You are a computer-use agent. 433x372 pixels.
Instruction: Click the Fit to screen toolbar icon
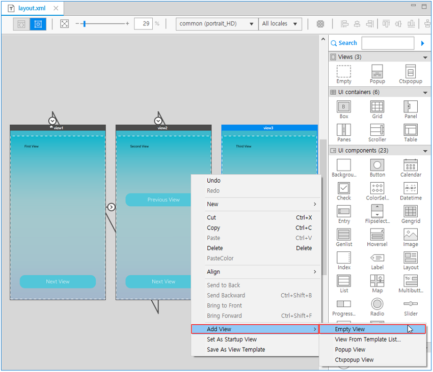tap(65, 24)
